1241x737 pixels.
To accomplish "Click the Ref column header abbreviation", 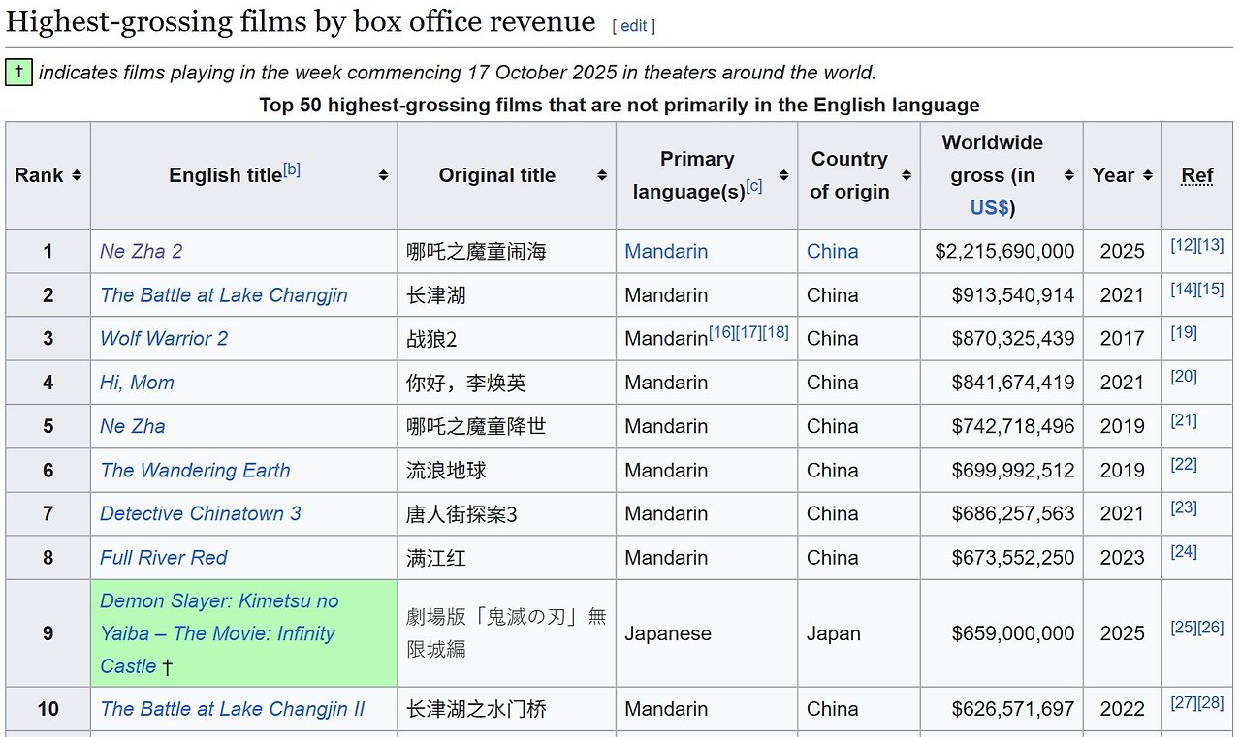I will [x=1197, y=175].
